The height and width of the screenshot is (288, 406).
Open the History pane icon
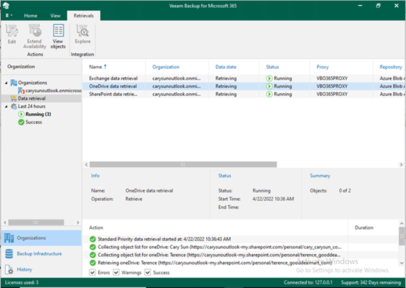(9, 270)
